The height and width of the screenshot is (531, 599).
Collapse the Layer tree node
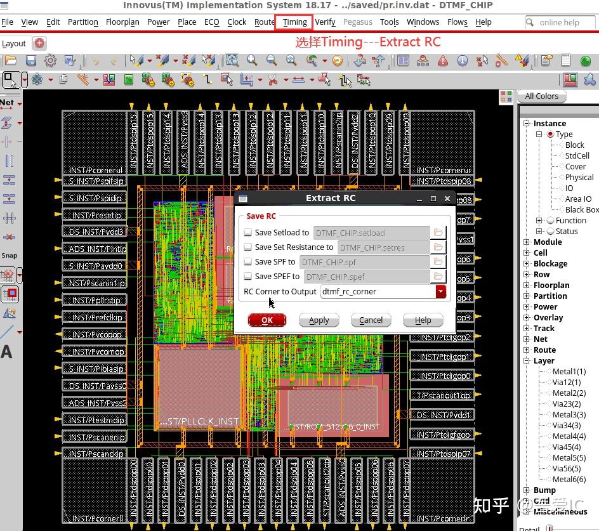pyautogui.click(x=527, y=361)
